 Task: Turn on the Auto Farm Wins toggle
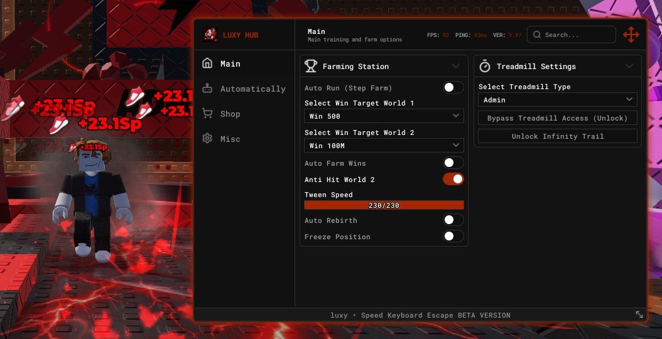(453, 163)
